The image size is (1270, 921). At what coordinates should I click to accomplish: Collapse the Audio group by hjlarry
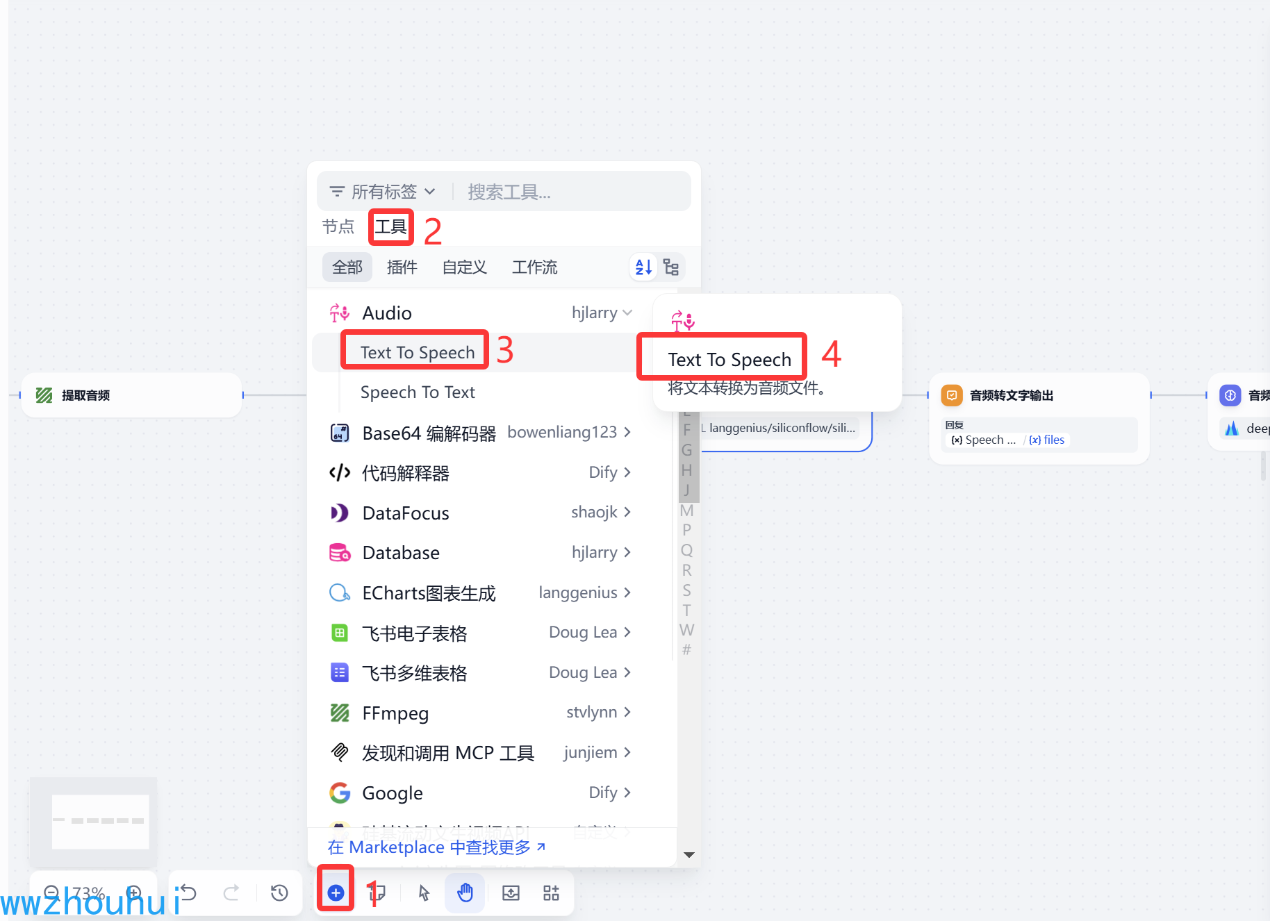(x=627, y=313)
